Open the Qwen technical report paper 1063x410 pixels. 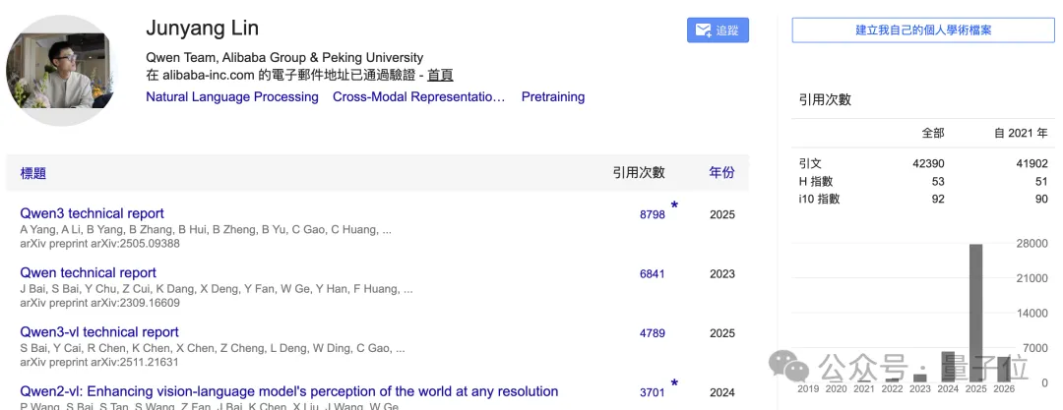88,272
